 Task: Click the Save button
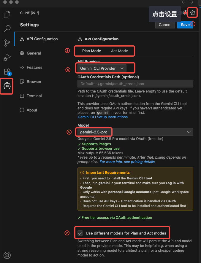click(185, 25)
